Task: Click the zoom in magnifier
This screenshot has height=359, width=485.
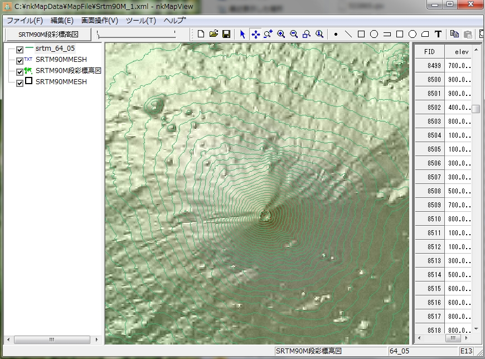Action: pyautogui.click(x=281, y=34)
